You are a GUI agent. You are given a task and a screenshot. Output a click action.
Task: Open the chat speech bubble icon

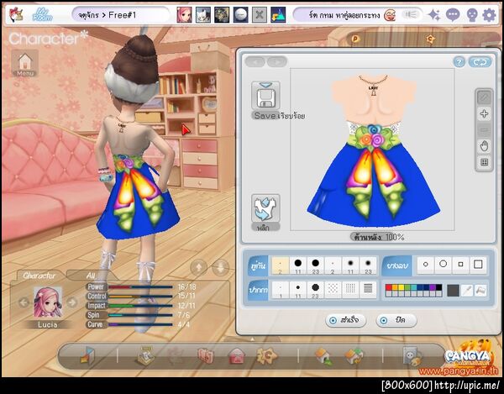click(x=452, y=15)
